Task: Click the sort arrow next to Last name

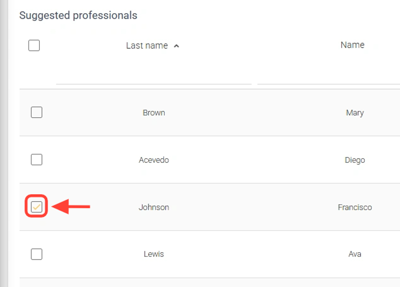Action: [x=177, y=46]
